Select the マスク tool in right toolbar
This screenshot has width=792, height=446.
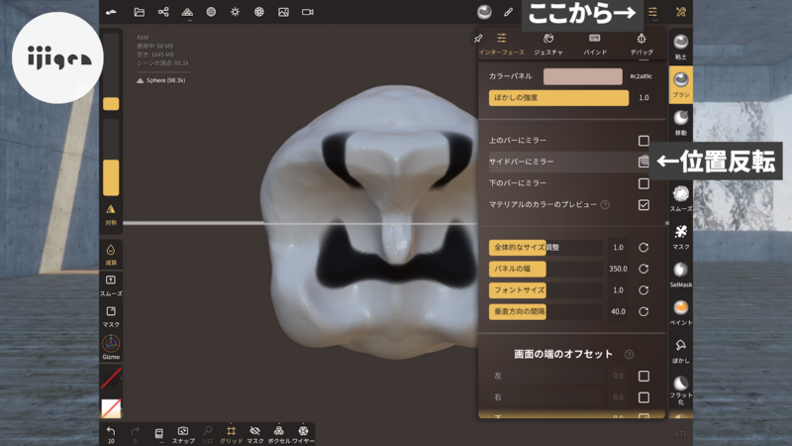681,237
